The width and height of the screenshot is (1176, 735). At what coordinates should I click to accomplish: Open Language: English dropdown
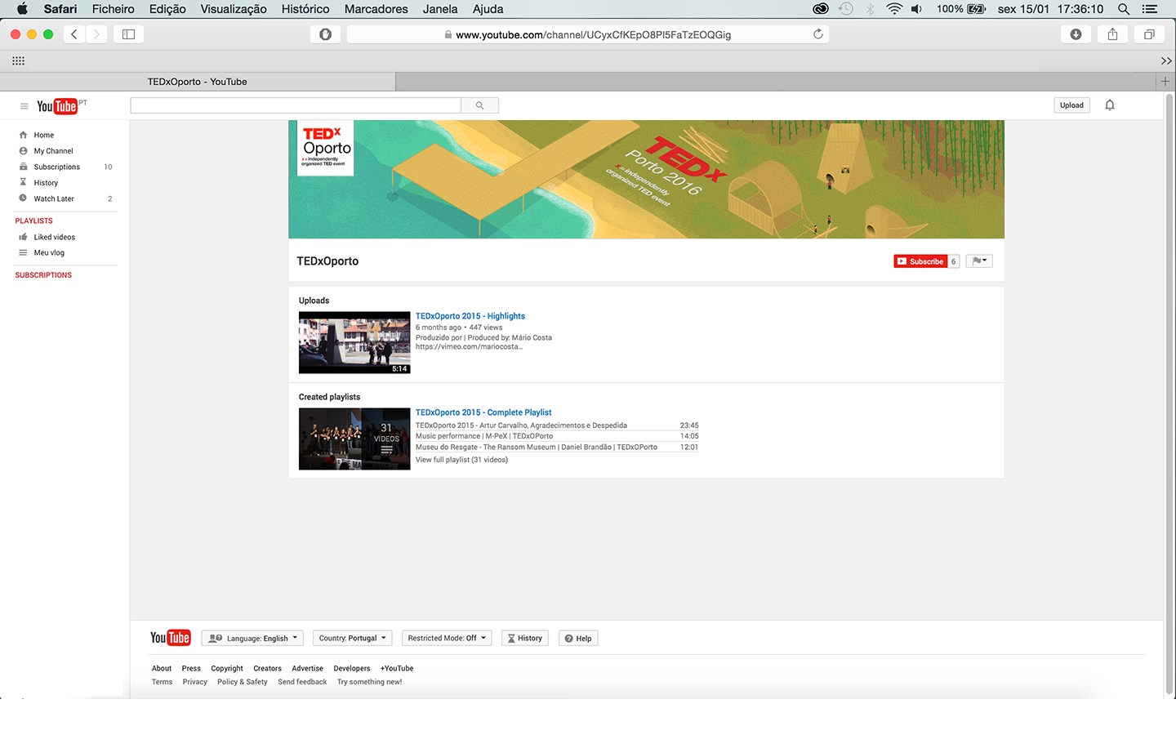252,638
